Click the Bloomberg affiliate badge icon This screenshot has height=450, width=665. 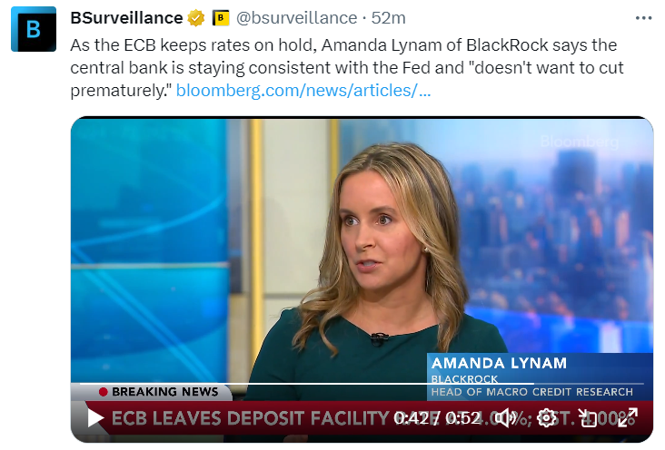click(220, 18)
